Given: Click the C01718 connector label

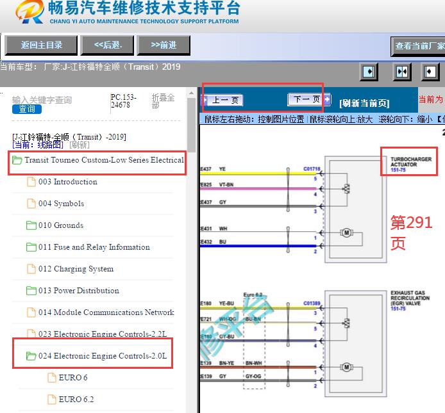Looking at the screenshot, I should 312,169.
